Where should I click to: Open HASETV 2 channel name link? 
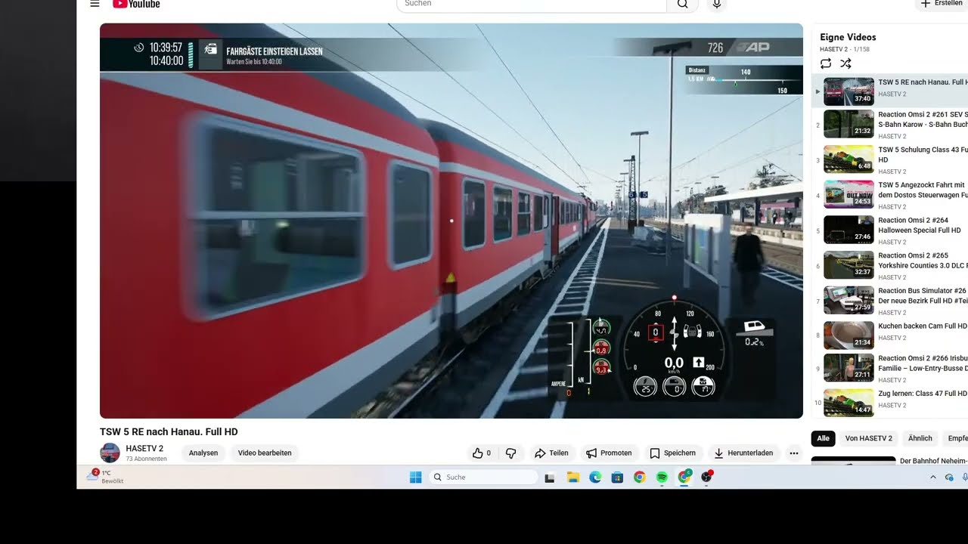coord(144,449)
